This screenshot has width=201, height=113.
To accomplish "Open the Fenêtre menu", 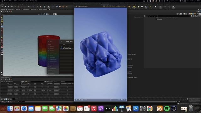I will pyautogui.click(x=32, y=1).
